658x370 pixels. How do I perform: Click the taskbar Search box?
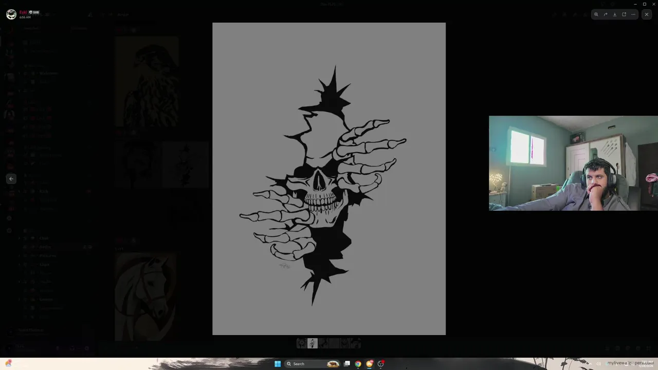tap(313, 364)
